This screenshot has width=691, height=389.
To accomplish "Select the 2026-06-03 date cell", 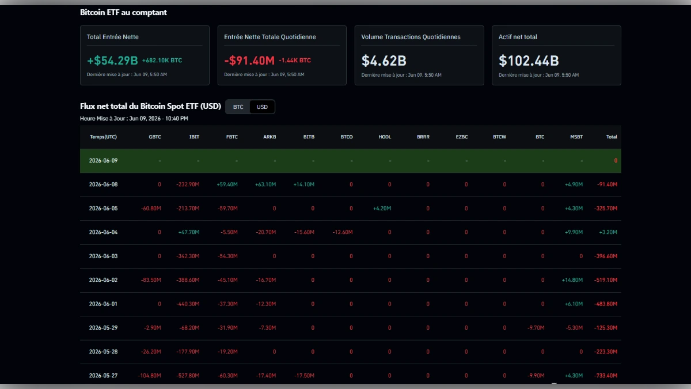I will [103, 256].
